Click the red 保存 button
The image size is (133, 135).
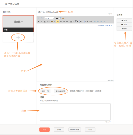pyautogui.click(x=45, y=129)
